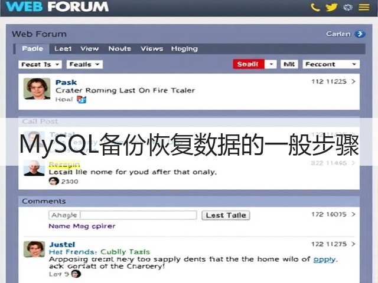Open Pask's profile picture
The height and width of the screenshot is (283, 378).
[x=37, y=88]
